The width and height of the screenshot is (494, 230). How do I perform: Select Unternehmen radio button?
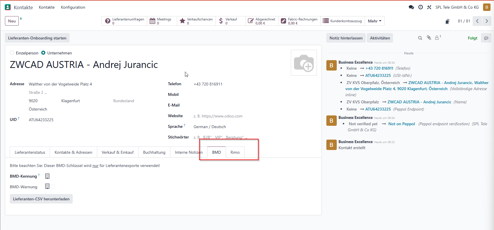tap(43, 53)
